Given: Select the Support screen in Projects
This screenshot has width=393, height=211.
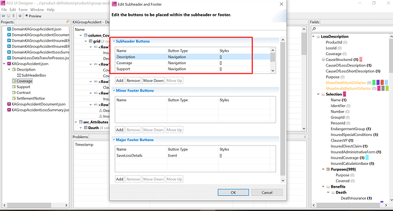Looking at the screenshot, I should click(x=23, y=87).
